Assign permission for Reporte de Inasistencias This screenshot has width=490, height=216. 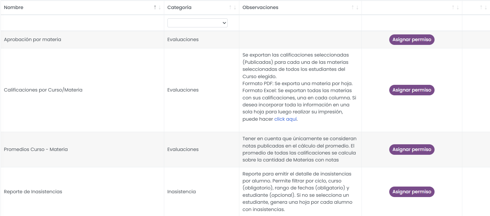pyautogui.click(x=412, y=192)
